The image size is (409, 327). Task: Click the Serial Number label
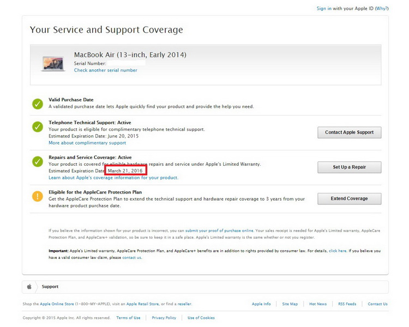tap(90, 63)
